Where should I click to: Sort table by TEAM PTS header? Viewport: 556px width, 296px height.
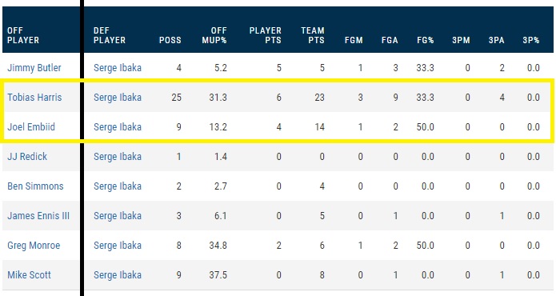click(x=313, y=35)
